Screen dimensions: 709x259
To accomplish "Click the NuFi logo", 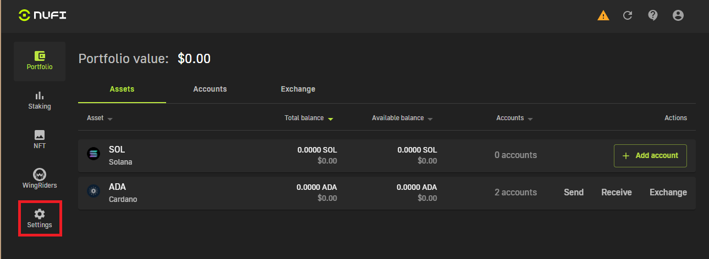I will (42, 15).
